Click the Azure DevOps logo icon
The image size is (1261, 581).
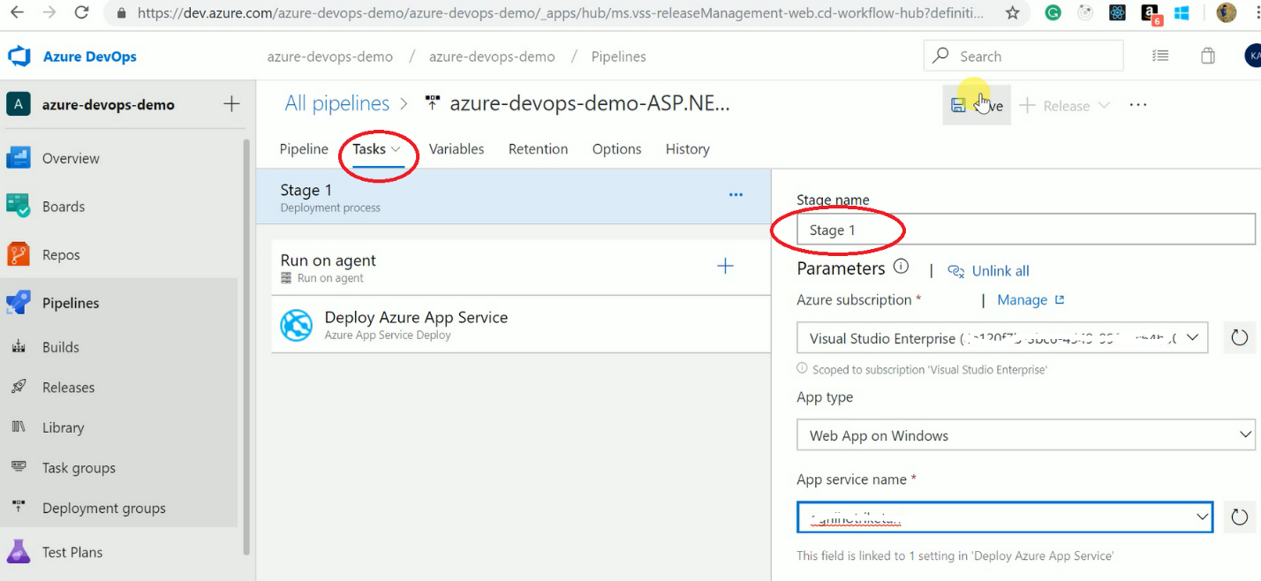19,57
